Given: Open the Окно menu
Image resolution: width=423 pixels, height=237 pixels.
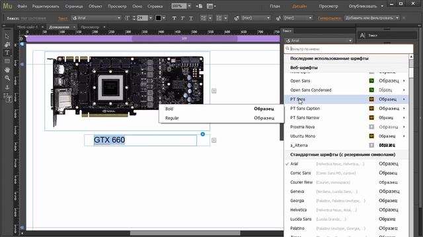Looking at the screenshot, I should 137,6.
